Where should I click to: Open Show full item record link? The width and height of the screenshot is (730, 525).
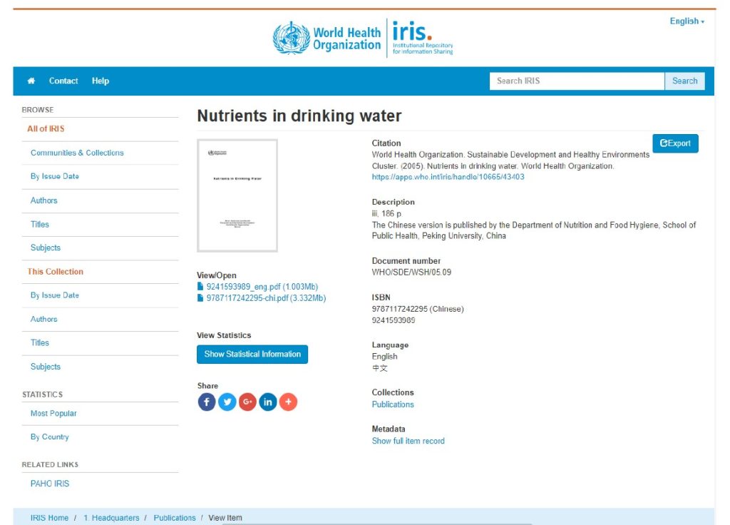tap(408, 441)
